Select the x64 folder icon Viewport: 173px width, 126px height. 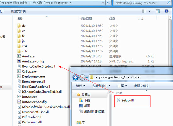(x=19, y=46)
